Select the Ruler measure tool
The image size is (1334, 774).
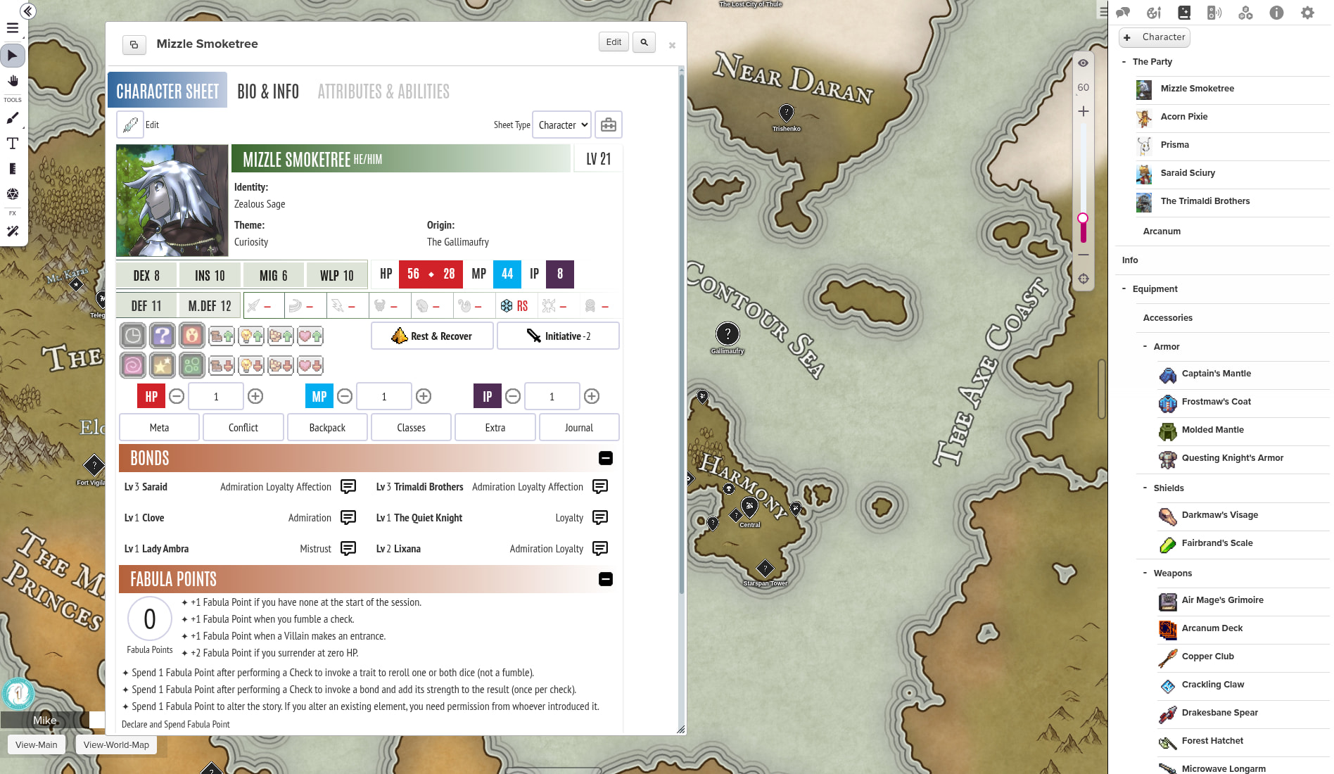coord(13,169)
